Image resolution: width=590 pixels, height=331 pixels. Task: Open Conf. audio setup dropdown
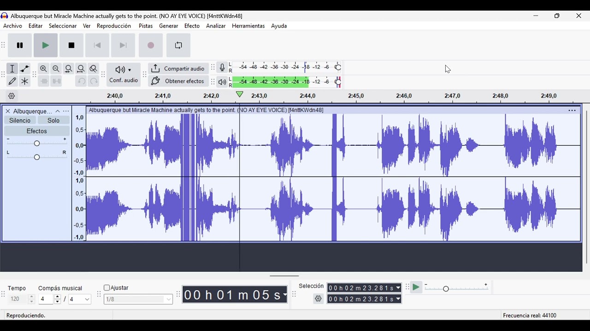click(x=124, y=75)
